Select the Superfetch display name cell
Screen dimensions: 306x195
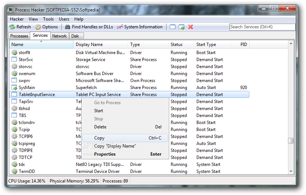tap(86, 88)
